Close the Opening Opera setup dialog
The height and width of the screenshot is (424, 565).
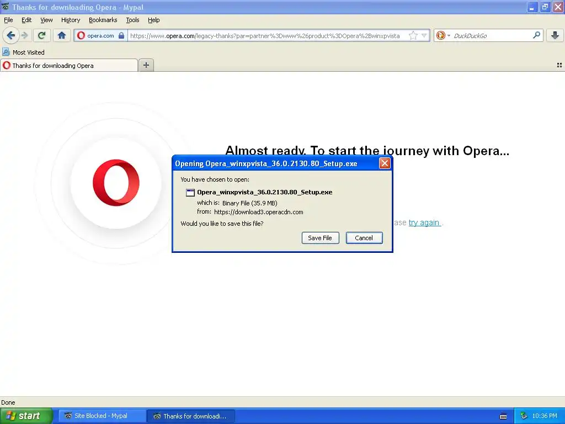coord(385,163)
